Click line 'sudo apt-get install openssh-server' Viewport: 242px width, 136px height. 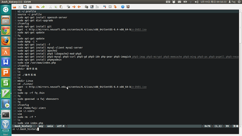click(42, 18)
